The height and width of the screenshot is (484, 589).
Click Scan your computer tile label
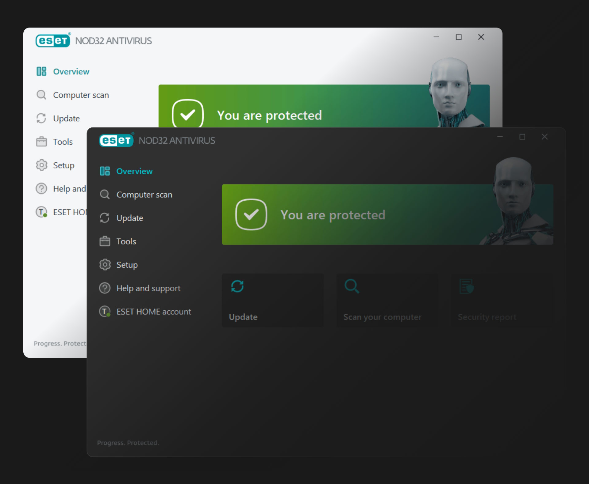pyautogui.click(x=383, y=317)
